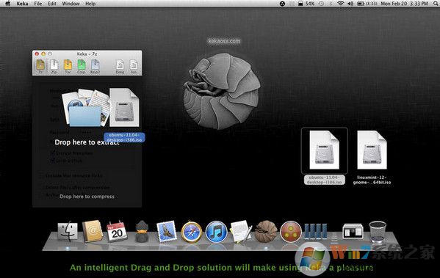The width and height of the screenshot is (440, 278).
Task: Select the Tar format icon
Action: (68, 66)
